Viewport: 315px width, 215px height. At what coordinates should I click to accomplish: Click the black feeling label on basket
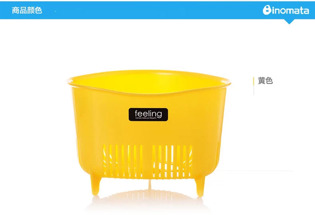148,115
